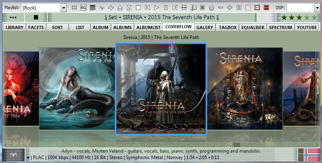Select the red winged-figure cover on the far left
This screenshot has width=322, height=163.
click(x=21, y=89)
